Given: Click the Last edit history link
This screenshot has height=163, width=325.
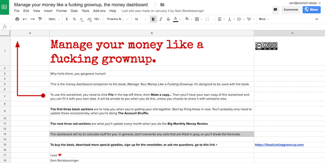Looking at the screenshot, I should [162, 11].
